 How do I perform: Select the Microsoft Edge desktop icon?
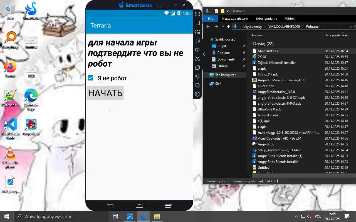(x=31, y=100)
